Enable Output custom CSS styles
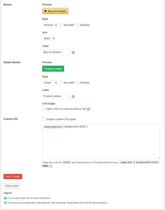This screenshot has width=165, height=210. tap(44, 119)
